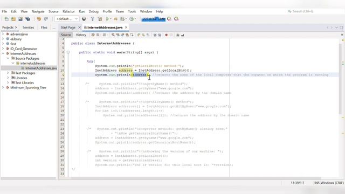Open the Team menu
Screen dimensions: 345x194
point(120,11)
